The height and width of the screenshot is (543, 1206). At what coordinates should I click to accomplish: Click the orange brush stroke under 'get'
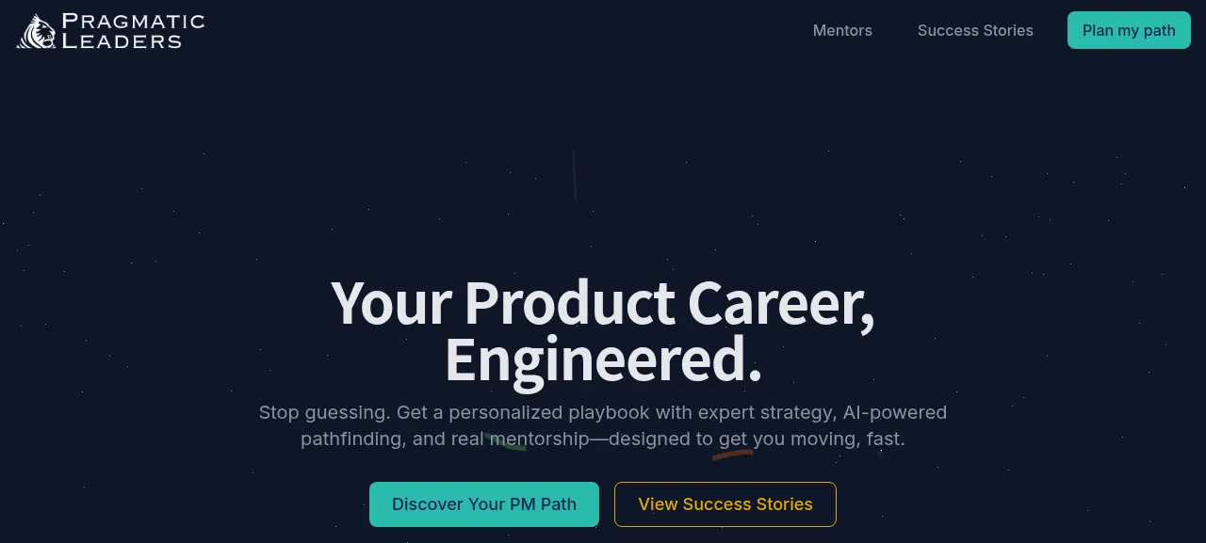[732, 455]
